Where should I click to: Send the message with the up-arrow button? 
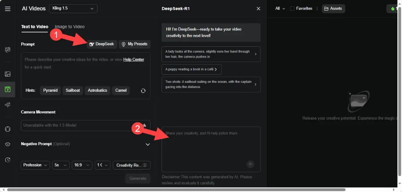coord(251,164)
